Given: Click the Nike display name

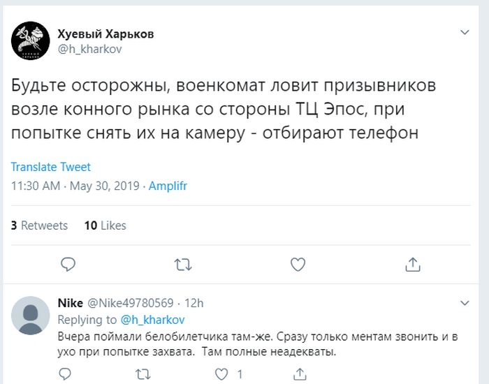Looking at the screenshot, I should [x=69, y=304].
